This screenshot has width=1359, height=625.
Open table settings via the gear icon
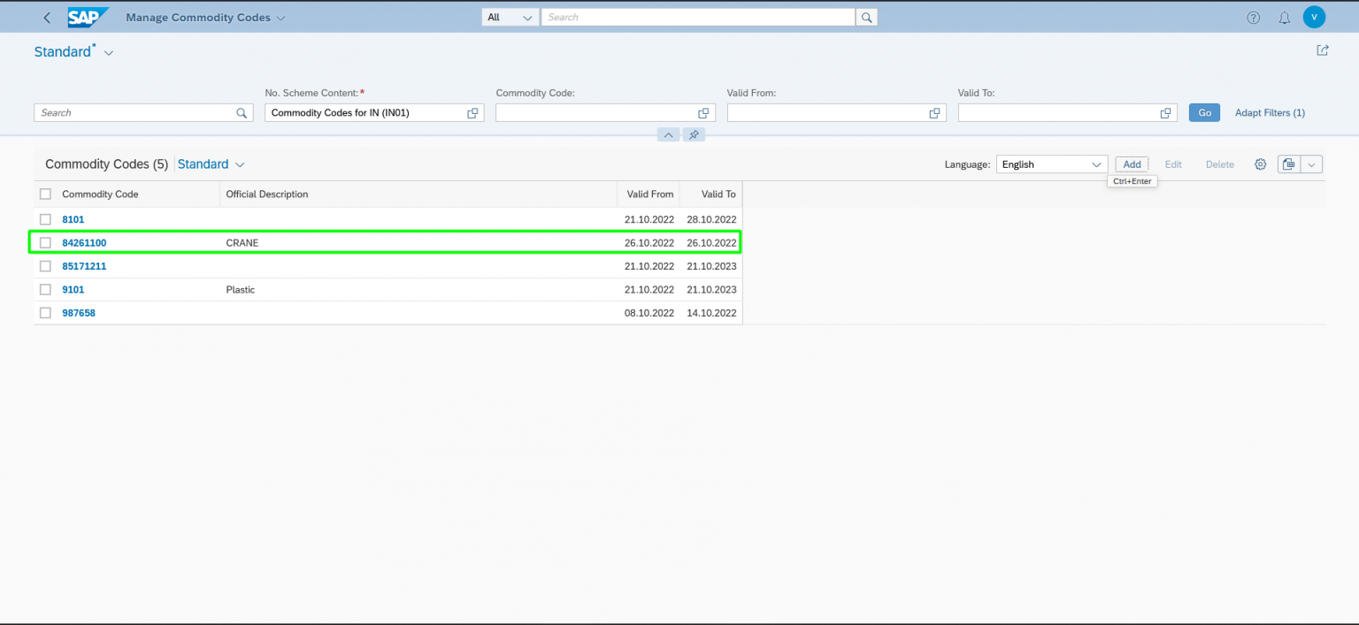pyautogui.click(x=1260, y=164)
